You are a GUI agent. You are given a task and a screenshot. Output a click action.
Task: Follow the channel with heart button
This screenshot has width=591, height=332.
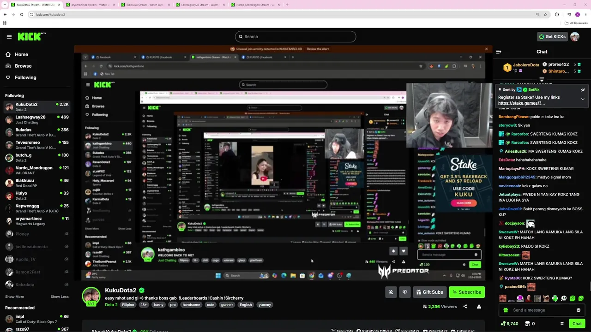point(404,292)
